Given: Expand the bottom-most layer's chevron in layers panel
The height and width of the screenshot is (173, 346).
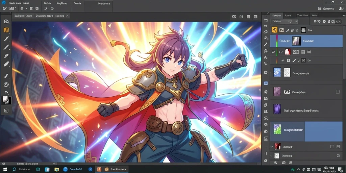Looking at the screenshot, I should pos(271,156).
